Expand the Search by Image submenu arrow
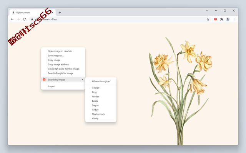246x153 pixels. [82, 80]
